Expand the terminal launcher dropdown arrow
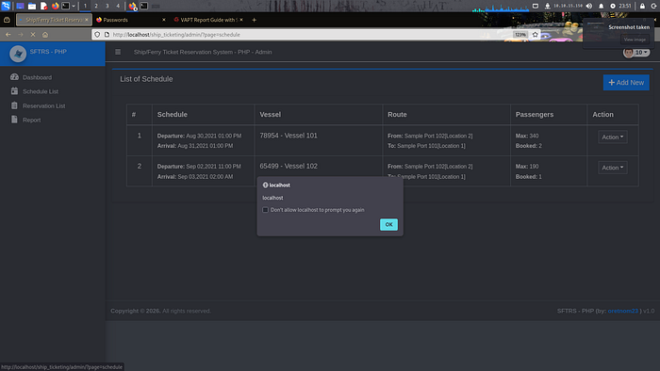 click(x=74, y=6)
